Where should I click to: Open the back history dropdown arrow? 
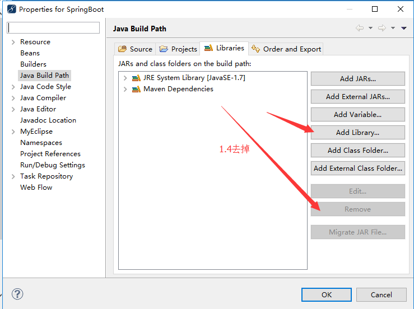click(370, 28)
